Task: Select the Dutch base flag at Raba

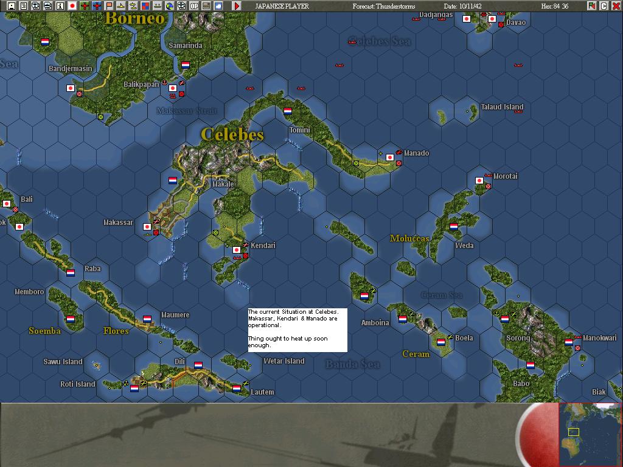Action: (x=71, y=273)
